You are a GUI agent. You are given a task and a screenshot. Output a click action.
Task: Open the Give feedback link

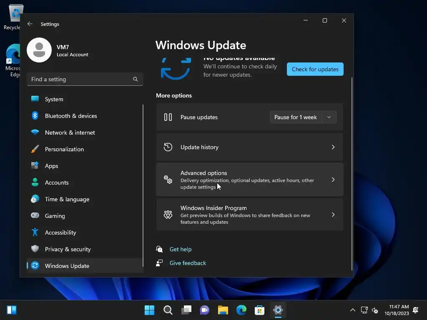point(188,263)
